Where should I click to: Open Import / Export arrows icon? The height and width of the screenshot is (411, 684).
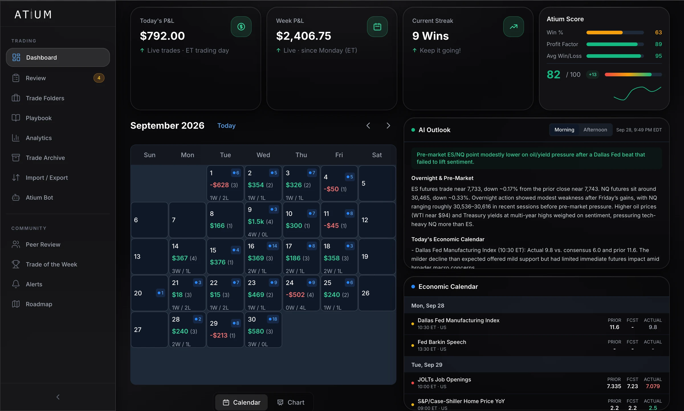click(16, 177)
